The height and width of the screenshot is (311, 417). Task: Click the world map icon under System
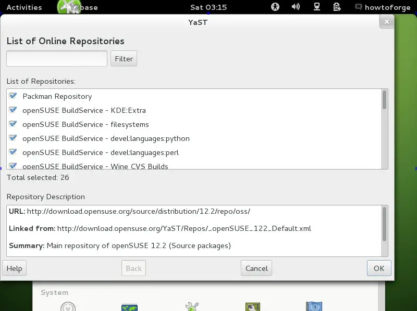pos(129,307)
